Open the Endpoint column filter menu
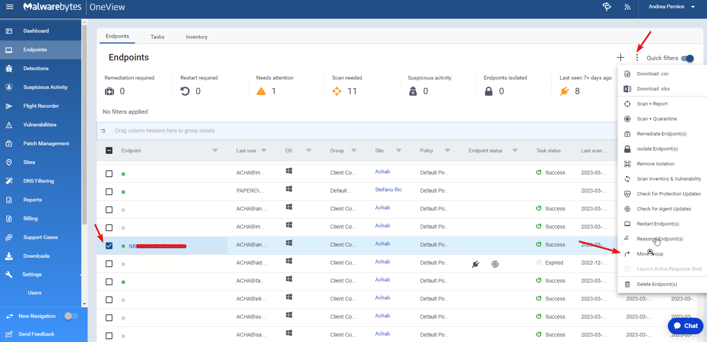The width and height of the screenshot is (707, 342). tap(215, 151)
